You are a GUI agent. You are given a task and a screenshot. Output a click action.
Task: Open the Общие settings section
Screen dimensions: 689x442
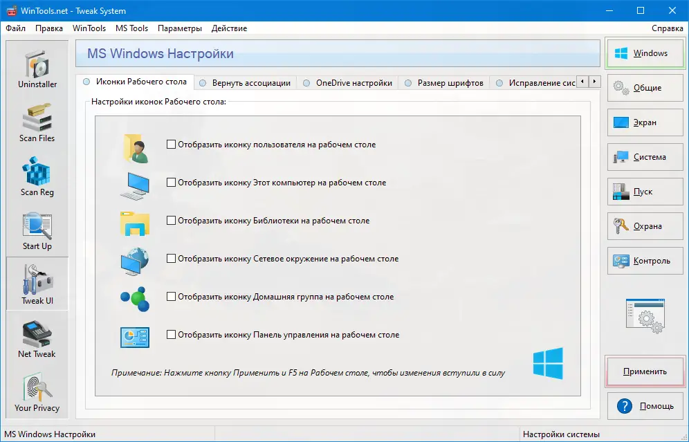[645, 88]
